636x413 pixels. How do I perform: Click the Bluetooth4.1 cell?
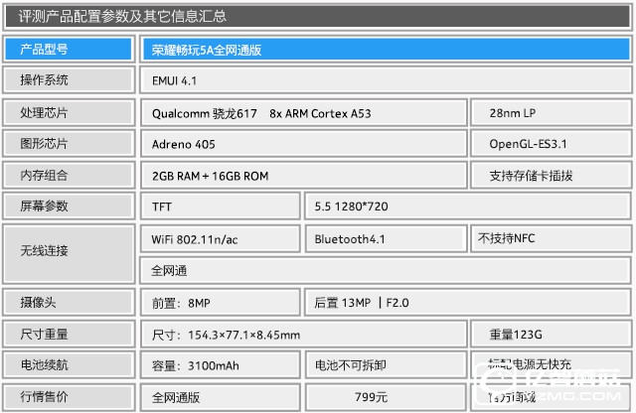[x=386, y=238]
